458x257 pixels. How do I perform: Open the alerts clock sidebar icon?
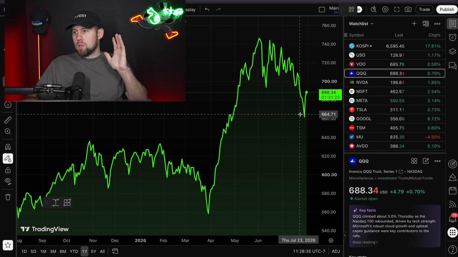click(x=452, y=37)
